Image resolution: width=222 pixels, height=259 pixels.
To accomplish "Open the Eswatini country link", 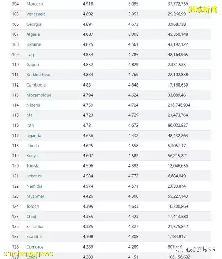I will pyautogui.click(x=35, y=237).
